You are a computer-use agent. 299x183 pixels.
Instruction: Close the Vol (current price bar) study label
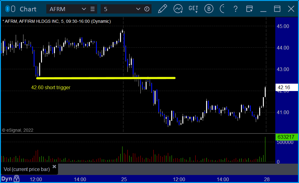pos(54,167)
